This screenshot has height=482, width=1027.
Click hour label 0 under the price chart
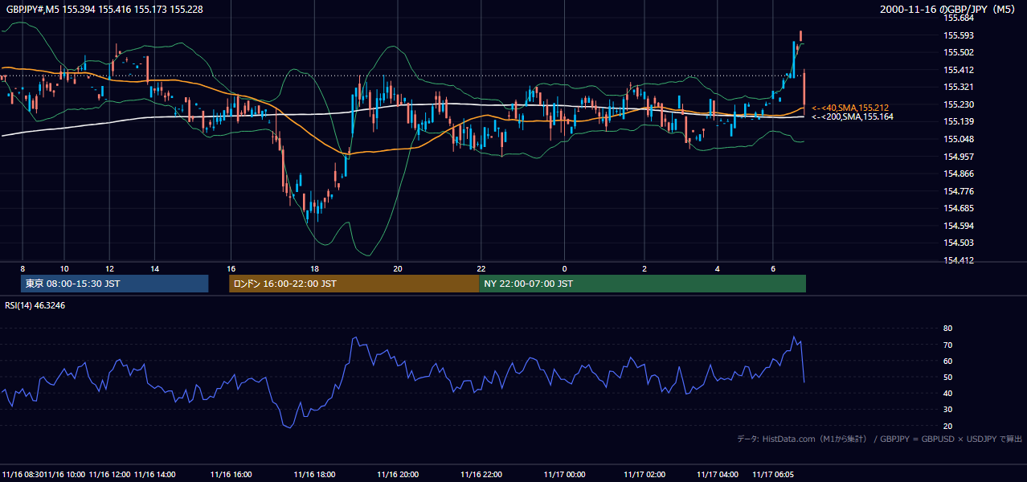point(564,268)
